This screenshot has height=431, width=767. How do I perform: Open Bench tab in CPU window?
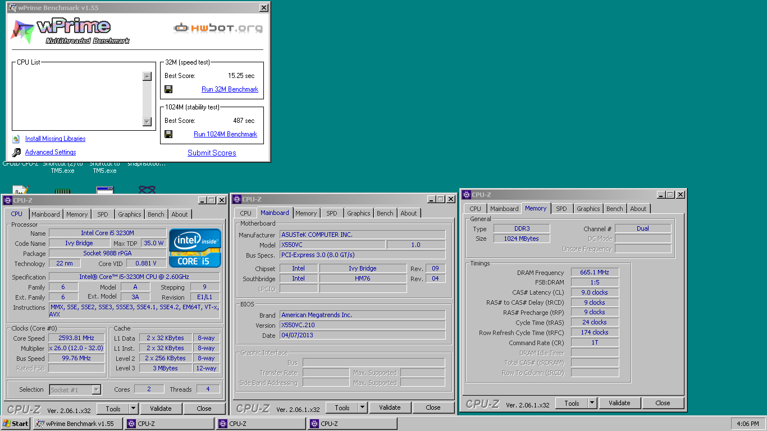pos(156,214)
